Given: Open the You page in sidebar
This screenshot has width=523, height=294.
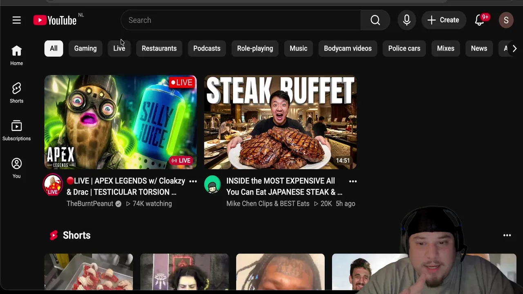Looking at the screenshot, I should [16, 168].
